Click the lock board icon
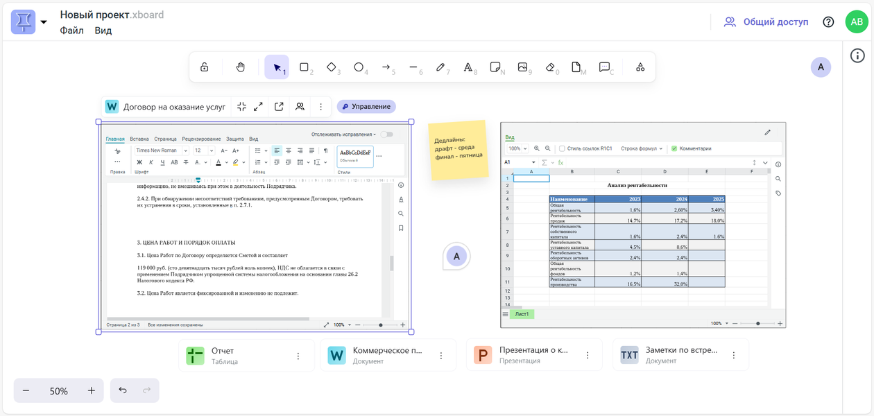 205,67
